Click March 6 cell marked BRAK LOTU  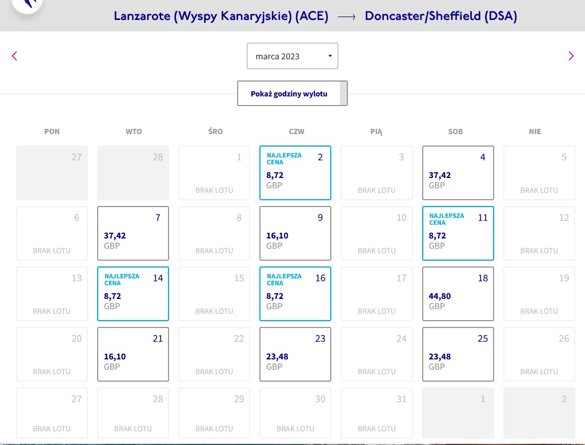[x=52, y=233]
